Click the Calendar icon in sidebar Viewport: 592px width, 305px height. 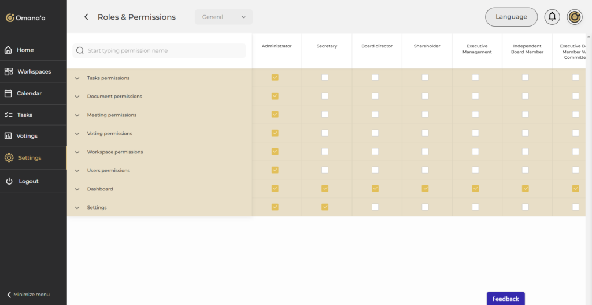9,93
